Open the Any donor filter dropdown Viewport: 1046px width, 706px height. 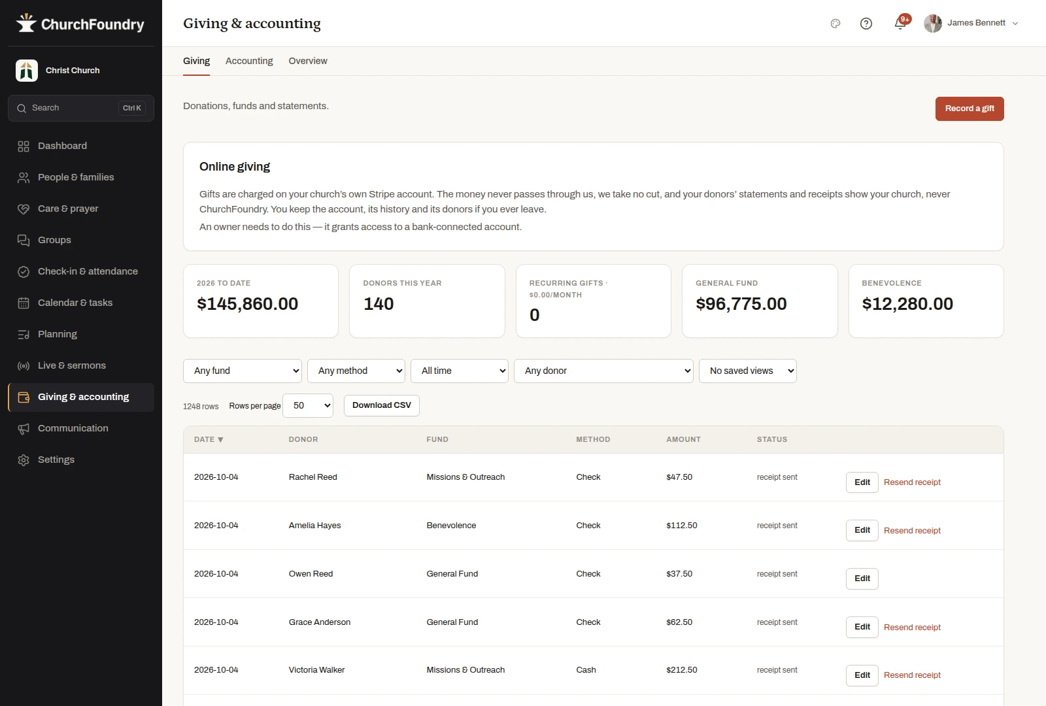603,371
